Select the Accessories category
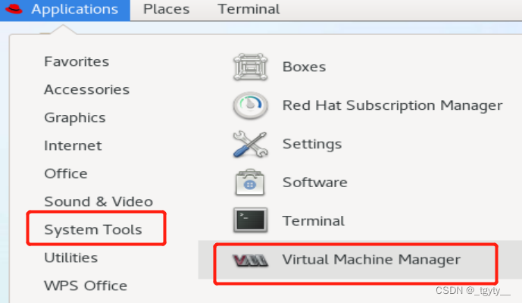Image resolution: width=522 pixels, height=303 pixels. [x=87, y=89]
